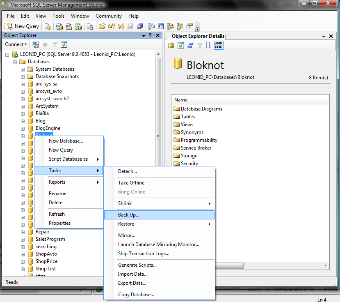Choose Back Up... from Tasks submenu
Viewport: 340px width, 302px height.
pos(160,215)
